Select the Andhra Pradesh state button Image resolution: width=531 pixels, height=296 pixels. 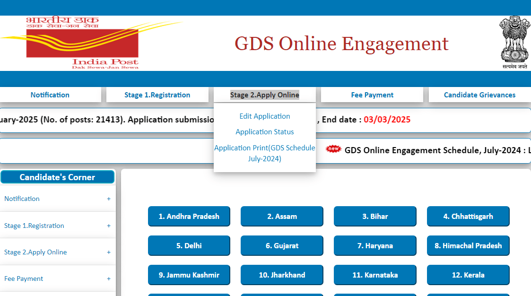pyautogui.click(x=189, y=217)
